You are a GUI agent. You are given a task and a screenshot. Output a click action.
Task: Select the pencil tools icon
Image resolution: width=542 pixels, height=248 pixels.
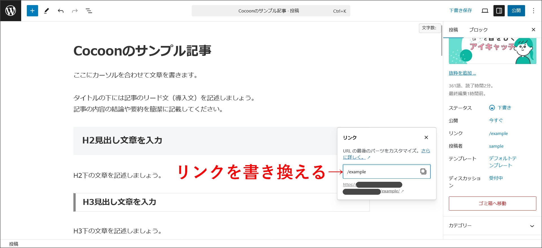47,11
